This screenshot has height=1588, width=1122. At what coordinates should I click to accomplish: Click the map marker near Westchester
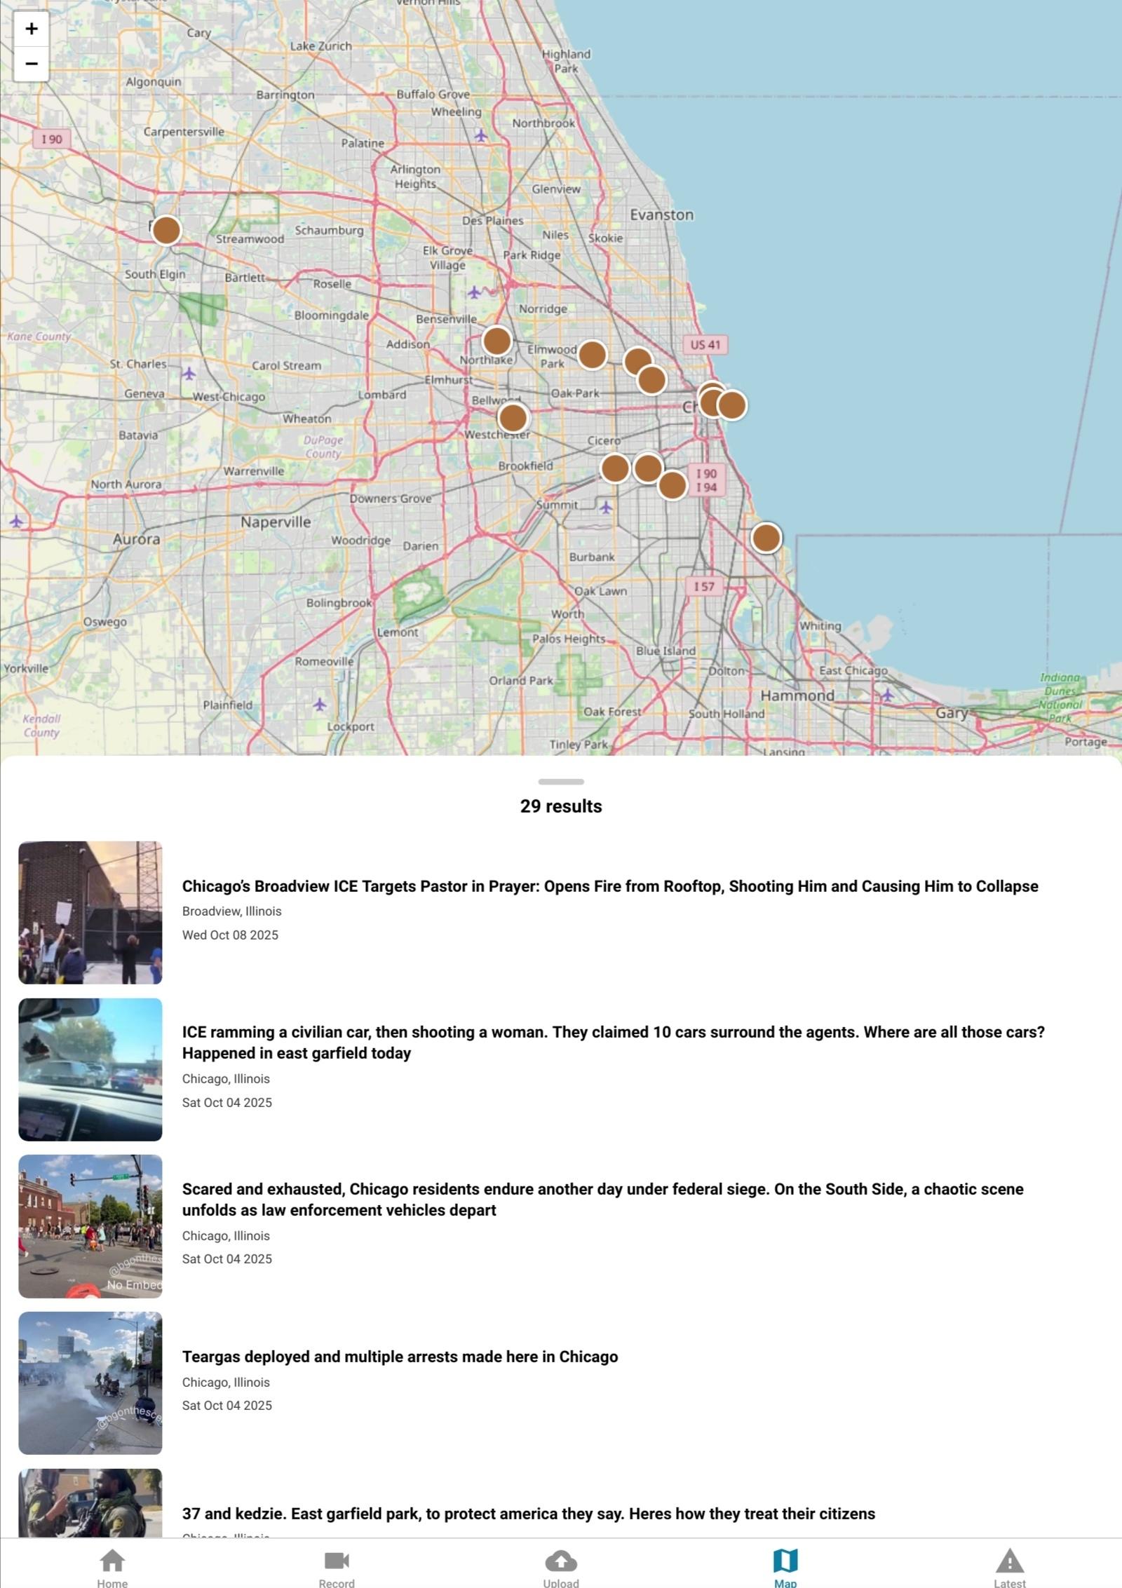point(513,418)
